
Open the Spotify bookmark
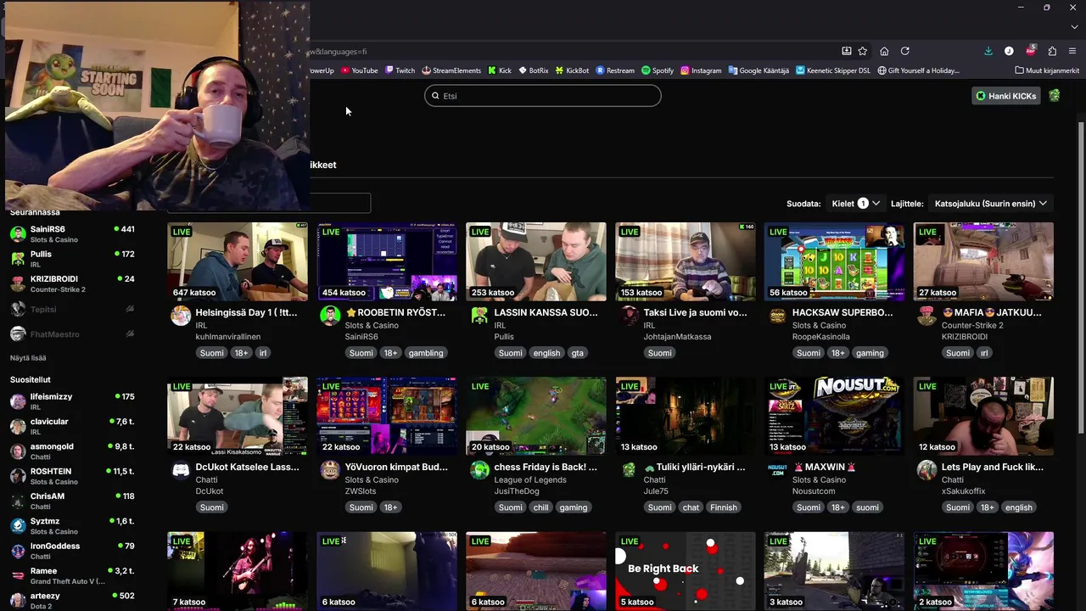pos(658,70)
